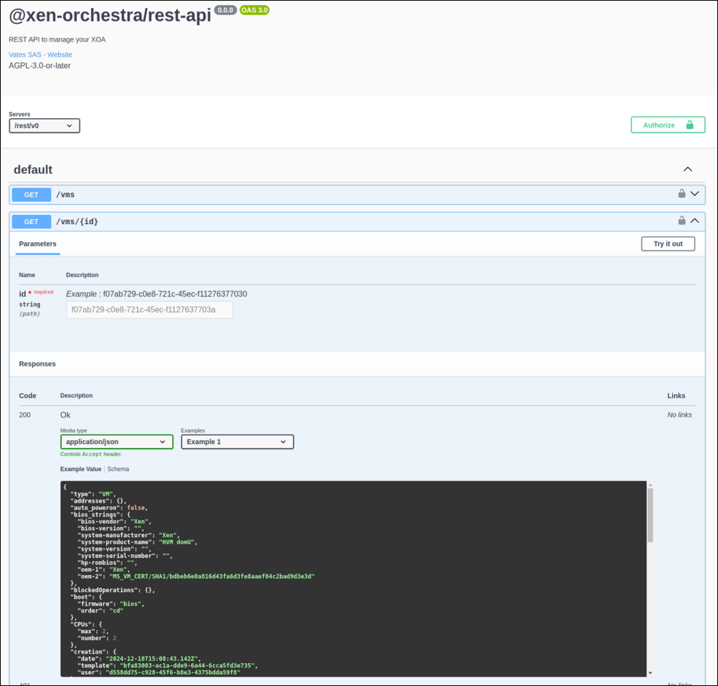Open the Examples dropdown showing Example 1
718x686 pixels.
click(237, 442)
